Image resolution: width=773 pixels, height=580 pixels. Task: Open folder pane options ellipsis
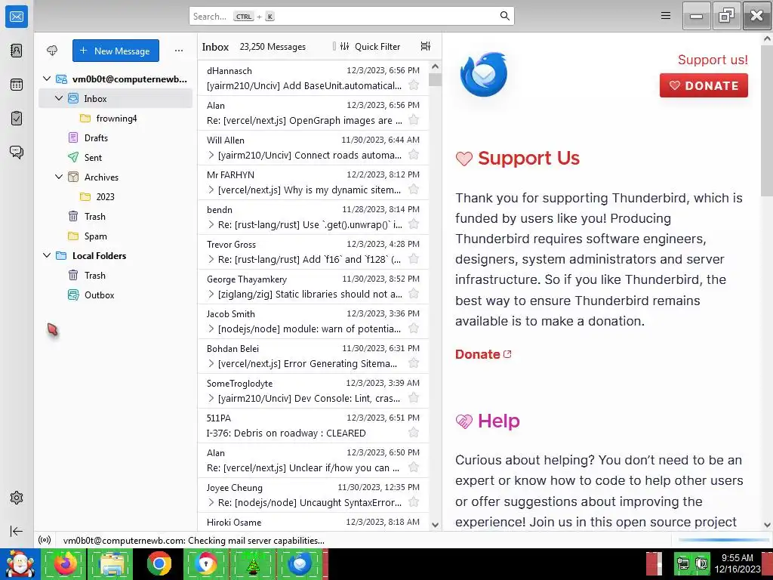[178, 51]
